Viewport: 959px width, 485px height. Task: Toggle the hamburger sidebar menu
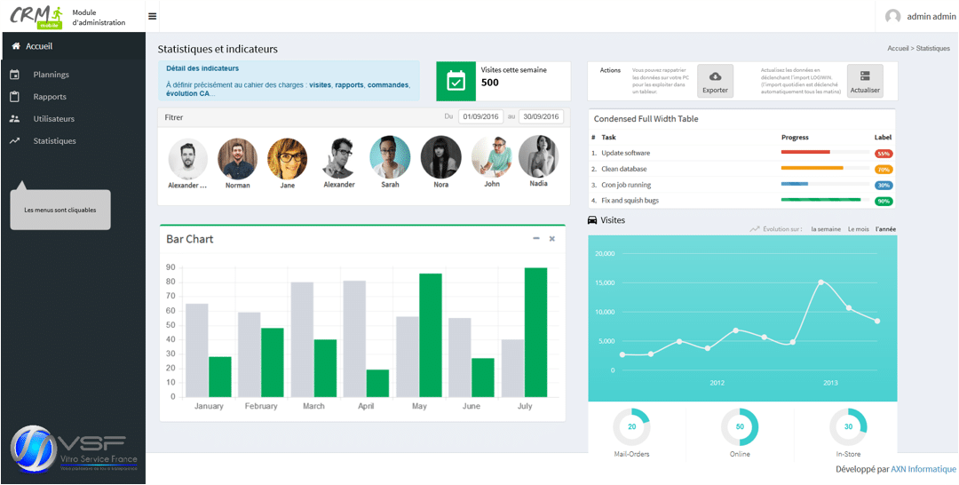pyautogui.click(x=153, y=17)
